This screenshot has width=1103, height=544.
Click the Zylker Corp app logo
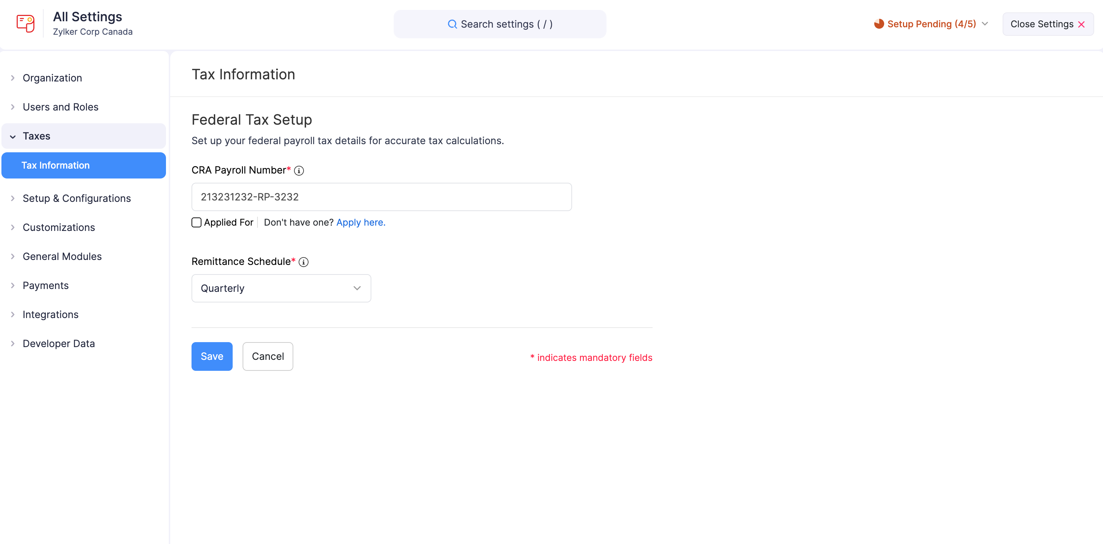click(25, 23)
